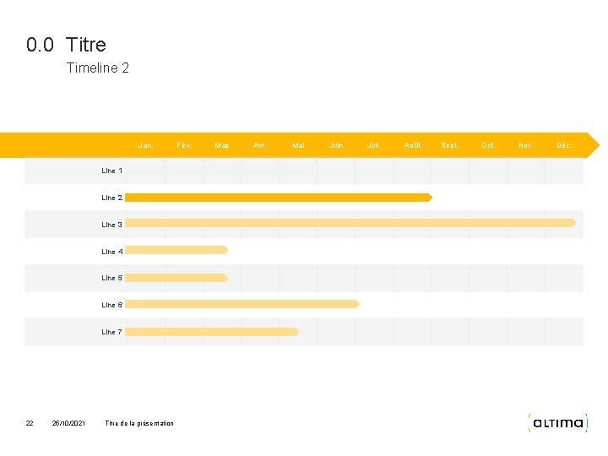
Task: Select the "Line 5" row label
Action: coord(112,278)
